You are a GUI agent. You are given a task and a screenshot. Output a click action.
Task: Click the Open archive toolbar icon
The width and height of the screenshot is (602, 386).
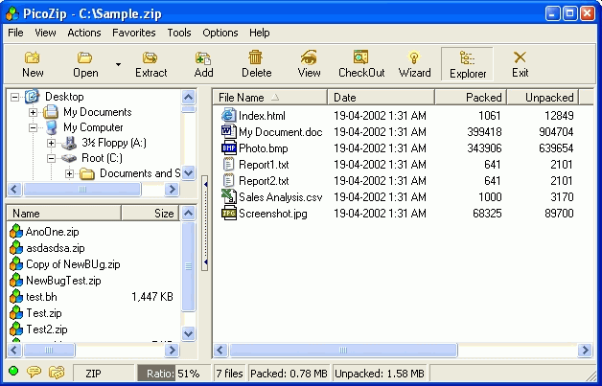85,57
